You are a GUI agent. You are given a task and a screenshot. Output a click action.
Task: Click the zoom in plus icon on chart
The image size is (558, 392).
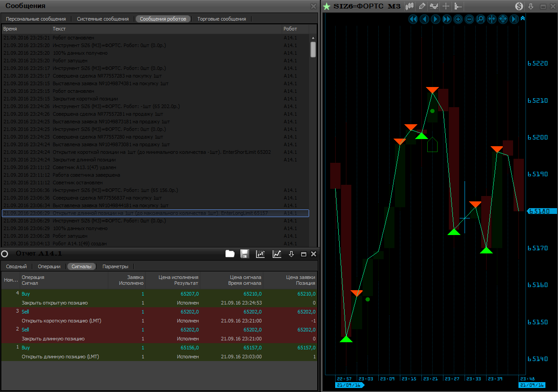[458, 19]
